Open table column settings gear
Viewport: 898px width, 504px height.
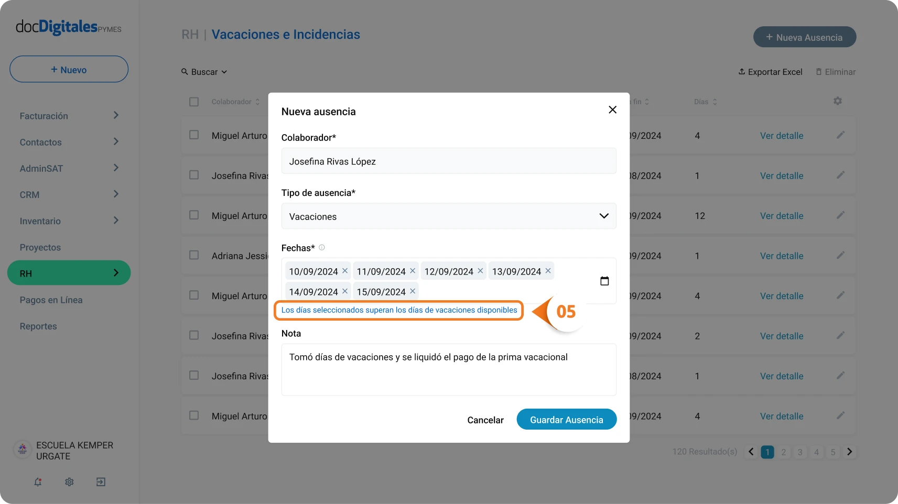(x=838, y=101)
